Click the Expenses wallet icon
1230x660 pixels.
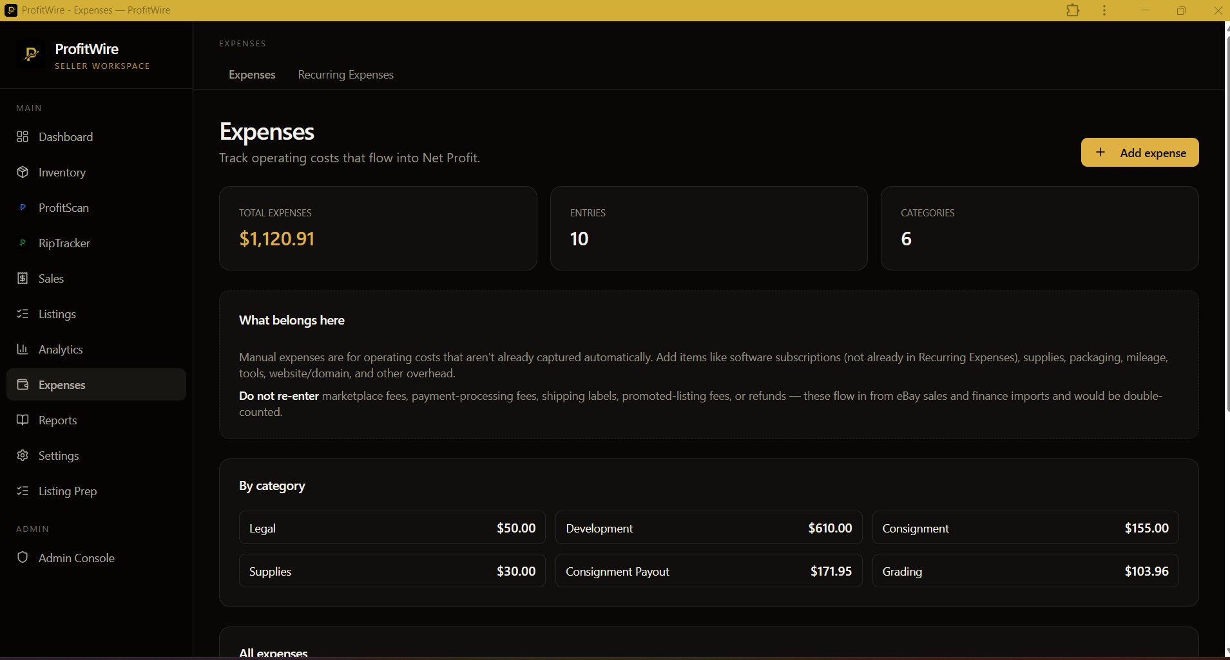(x=23, y=384)
